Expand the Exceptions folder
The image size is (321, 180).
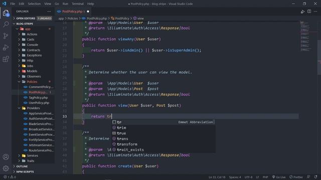point(33,55)
